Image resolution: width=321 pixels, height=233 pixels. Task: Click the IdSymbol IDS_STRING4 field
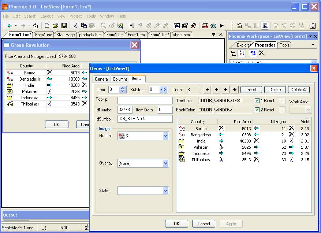click(x=145, y=119)
